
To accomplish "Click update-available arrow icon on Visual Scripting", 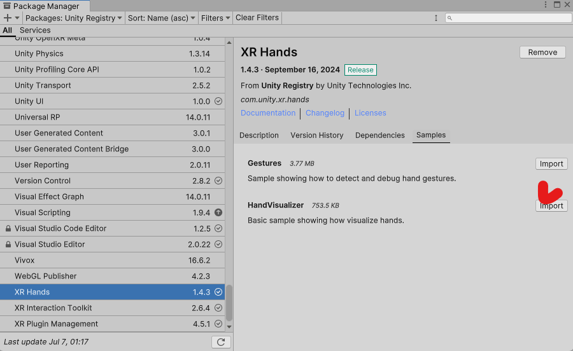I will (x=218, y=212).
